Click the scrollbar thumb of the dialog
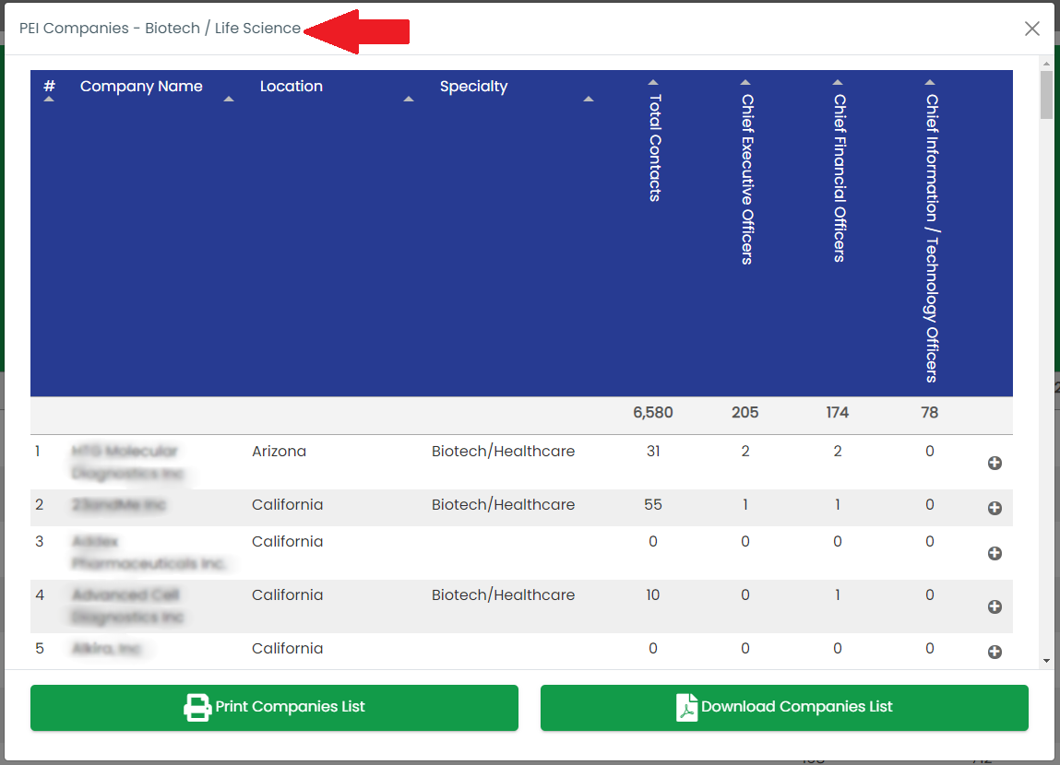Screen dimensions: 1060x765 (1046, 94)
